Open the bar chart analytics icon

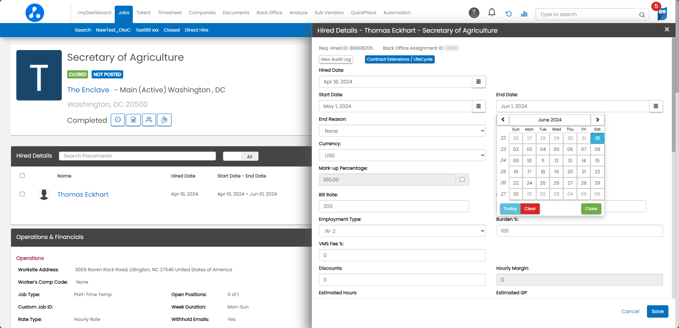click(x=524, y=14)
